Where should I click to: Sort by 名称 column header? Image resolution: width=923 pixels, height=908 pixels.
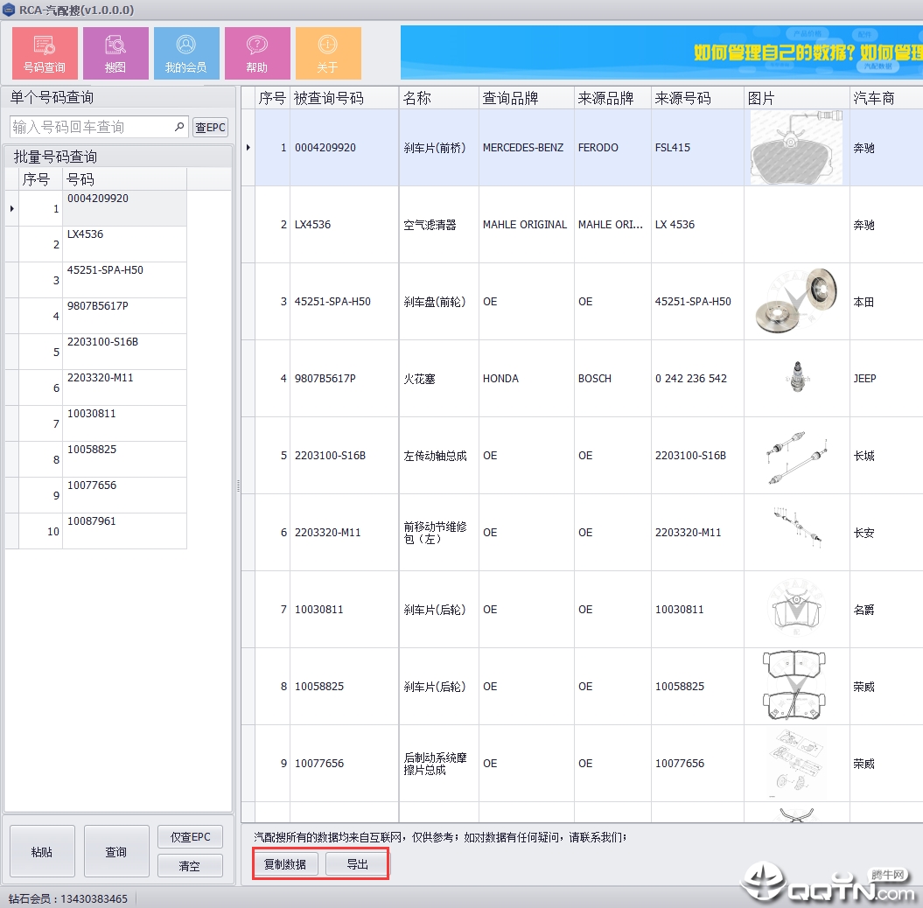(438, 98)
